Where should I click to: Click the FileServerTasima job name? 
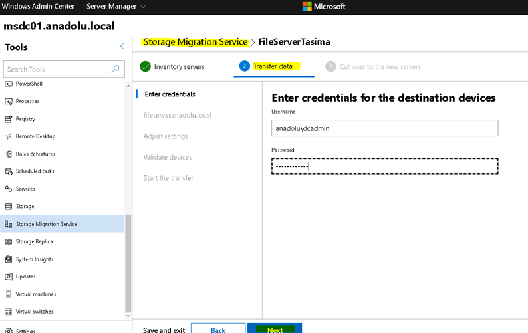[x=294, y=42]
